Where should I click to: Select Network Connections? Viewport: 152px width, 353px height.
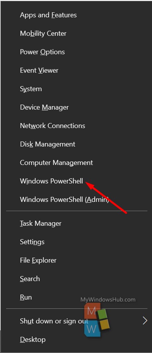[x=76, y=126]
